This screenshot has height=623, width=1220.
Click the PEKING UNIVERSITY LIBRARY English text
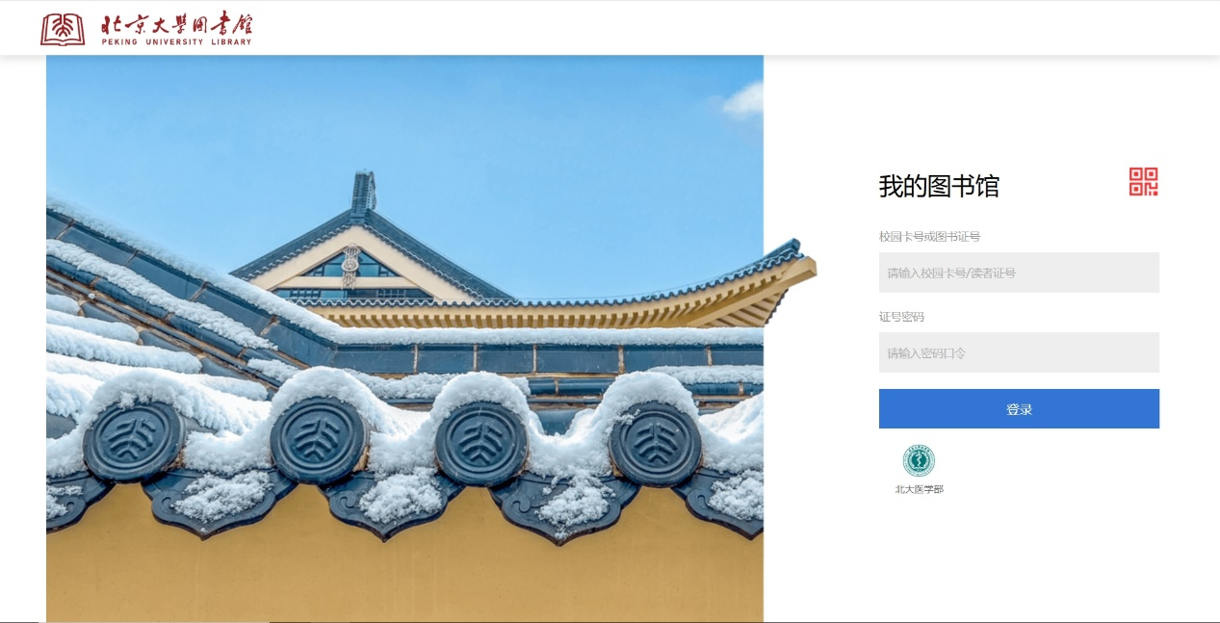(176, 41)
